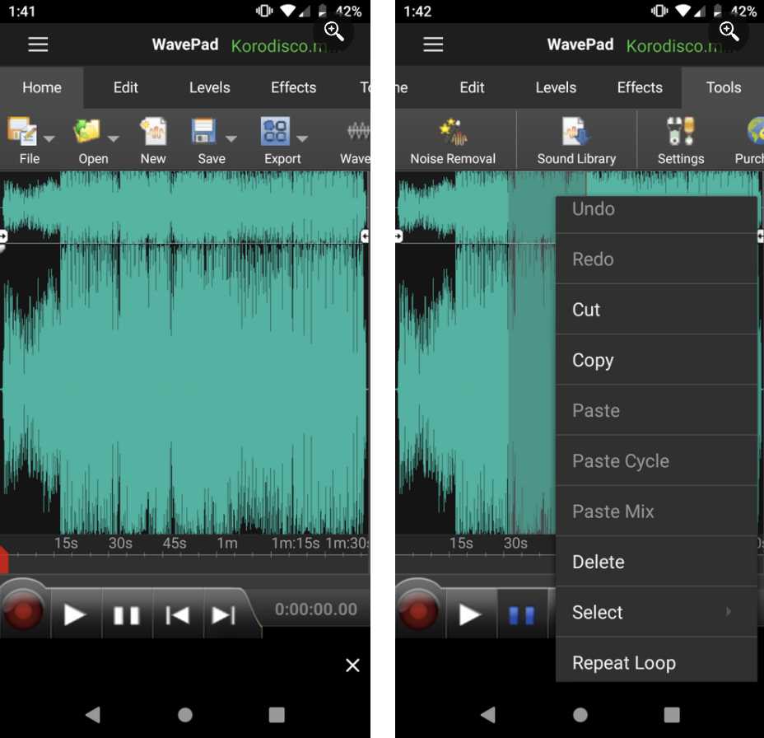This screenshot has width=764, height=738.
Task: Switch to the Levels tab in left screen
Action: tap(209, 87)
